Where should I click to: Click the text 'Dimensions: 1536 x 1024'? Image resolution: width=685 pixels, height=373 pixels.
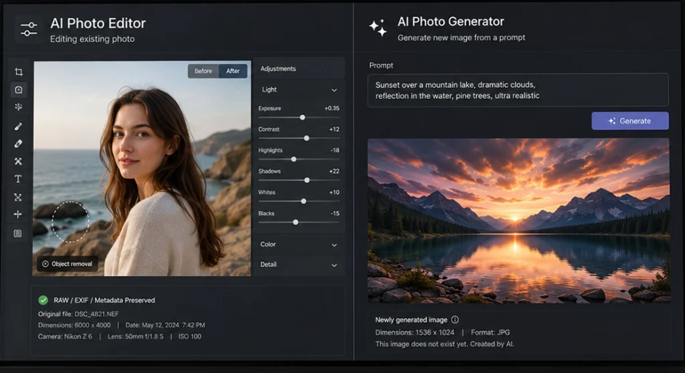(x=415, y=332)
